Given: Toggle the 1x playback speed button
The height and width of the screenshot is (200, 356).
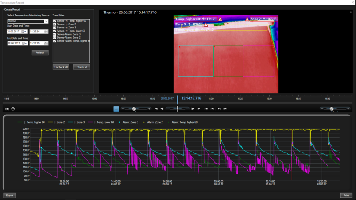Looking at the screenshot, I should (116, 109).
